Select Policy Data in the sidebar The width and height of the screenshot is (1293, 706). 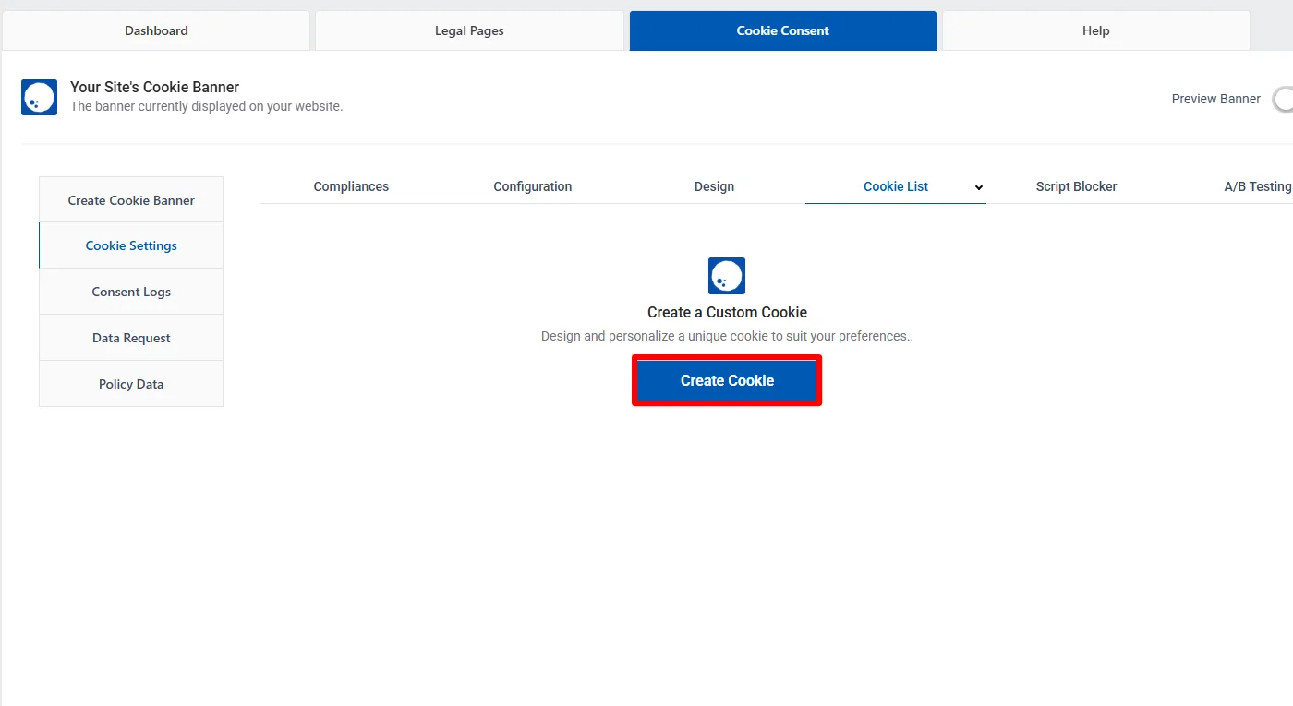(x=130, y=384)
